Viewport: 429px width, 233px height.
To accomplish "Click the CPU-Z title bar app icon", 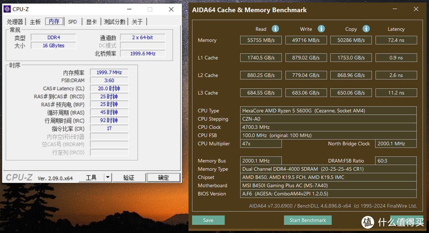I will [8, 9].
